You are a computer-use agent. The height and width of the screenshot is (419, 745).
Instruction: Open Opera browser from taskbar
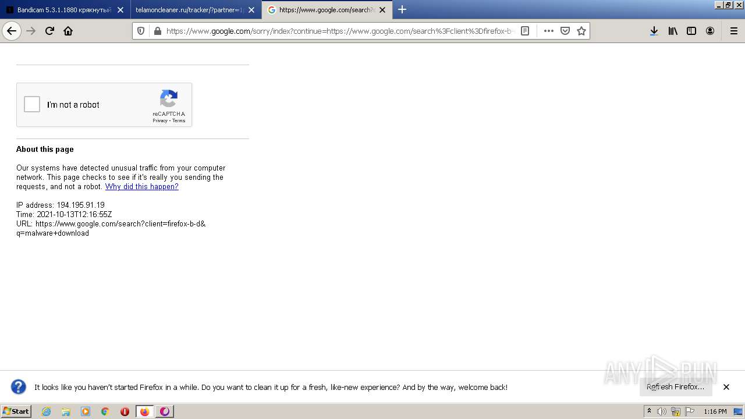125,411
